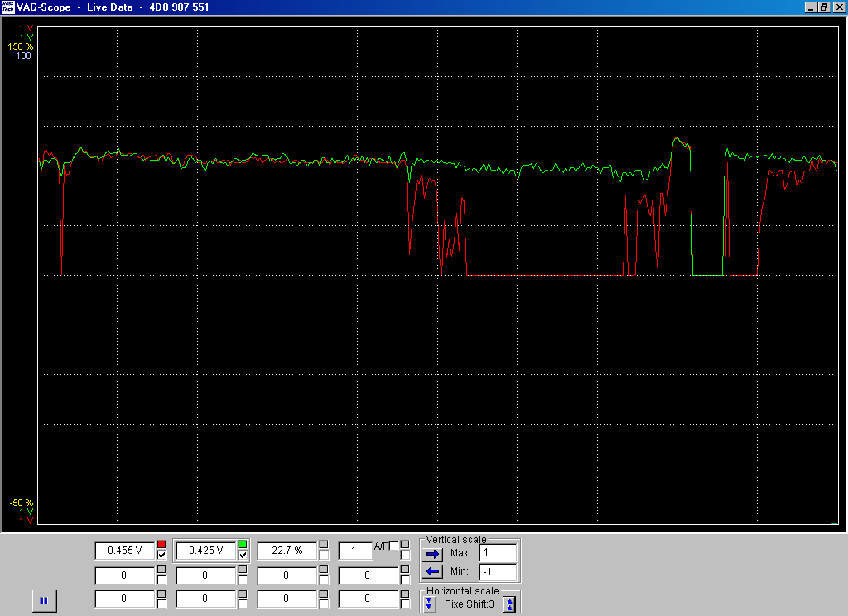Image resolution: width=848 pixels, height=616 pixels.
Task: Decrease horizontal PixelShift with down arrows
Action: 429,604
